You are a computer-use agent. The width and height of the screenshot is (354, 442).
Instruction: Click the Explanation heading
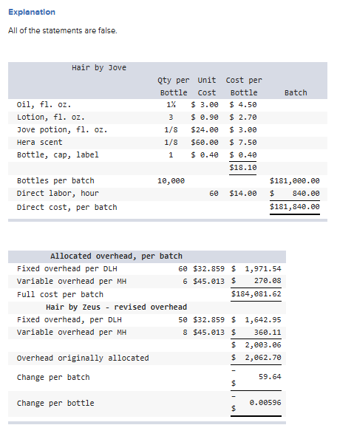coord(32,12)
